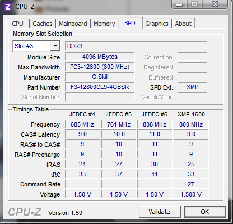Screen dimensions: 233x224
Task: Switch to the Memory tab
Action: 104,24
